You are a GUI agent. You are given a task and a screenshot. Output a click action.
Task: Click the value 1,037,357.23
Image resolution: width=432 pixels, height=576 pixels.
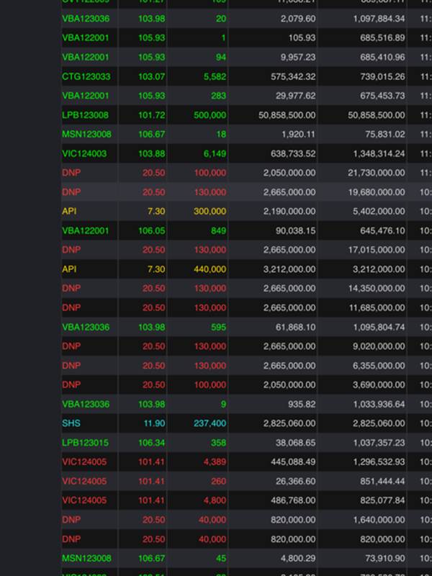(379, 443)
